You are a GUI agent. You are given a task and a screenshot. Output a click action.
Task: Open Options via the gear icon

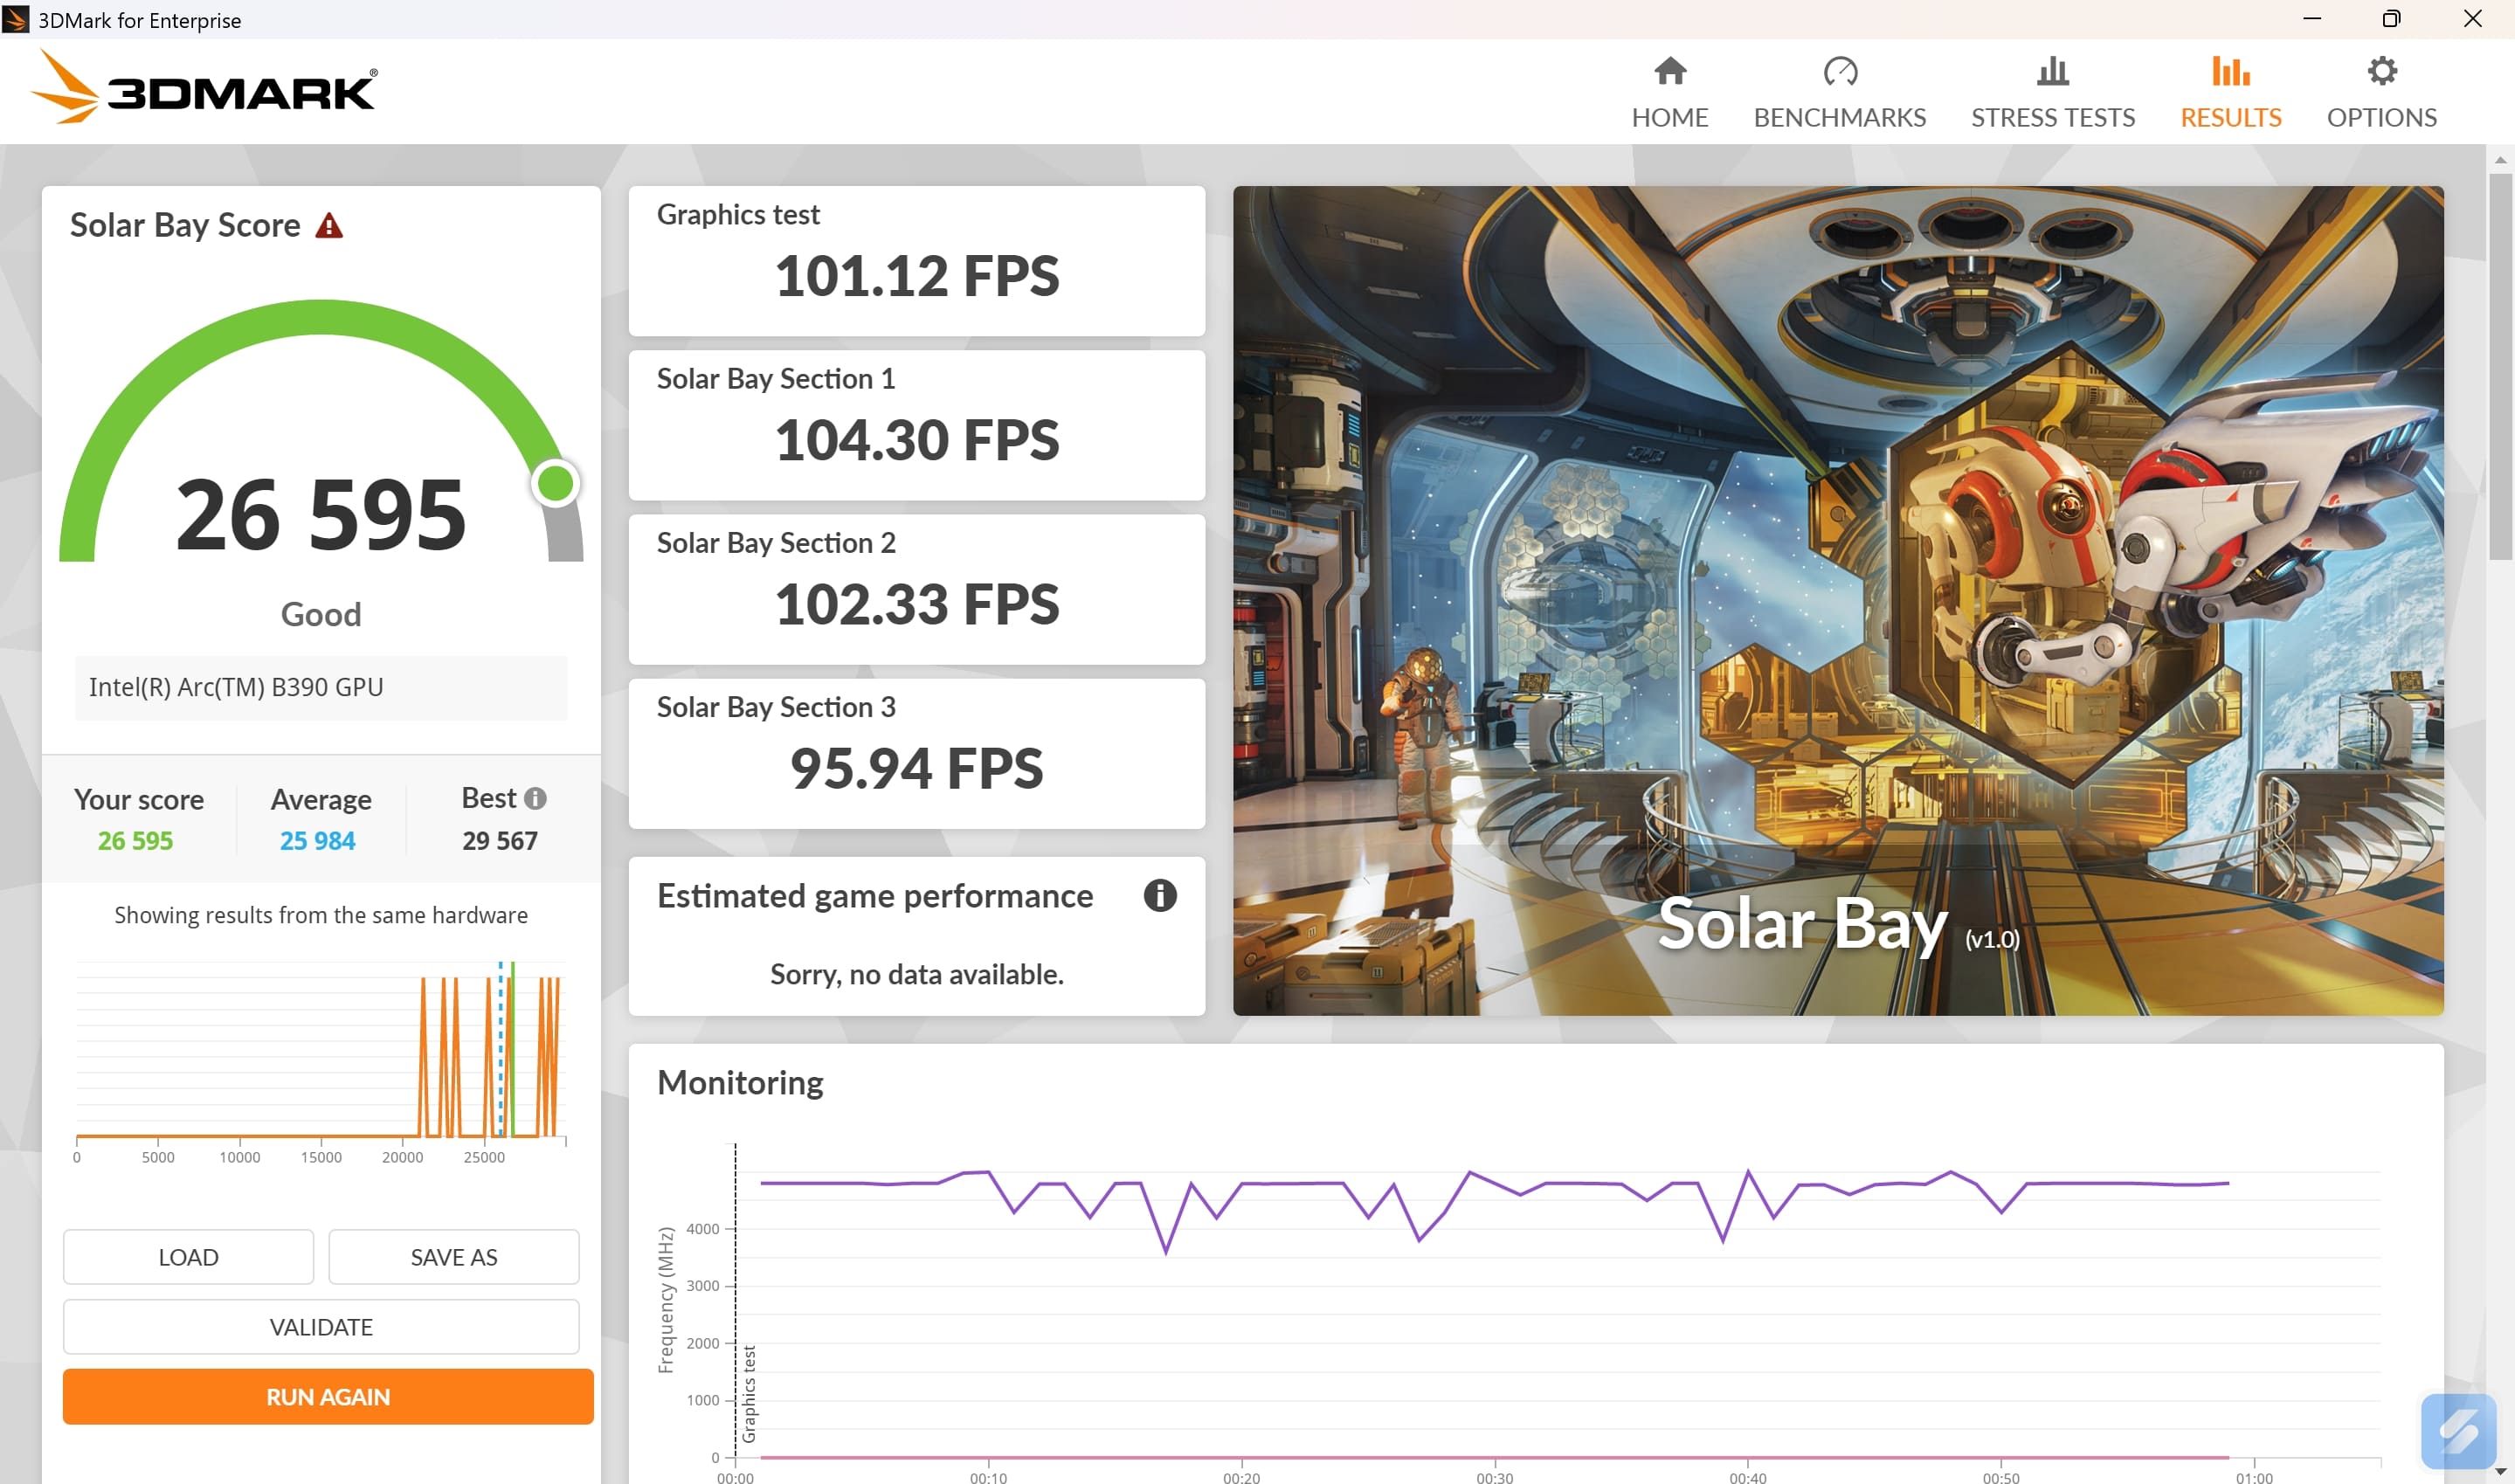point(2381,71)
